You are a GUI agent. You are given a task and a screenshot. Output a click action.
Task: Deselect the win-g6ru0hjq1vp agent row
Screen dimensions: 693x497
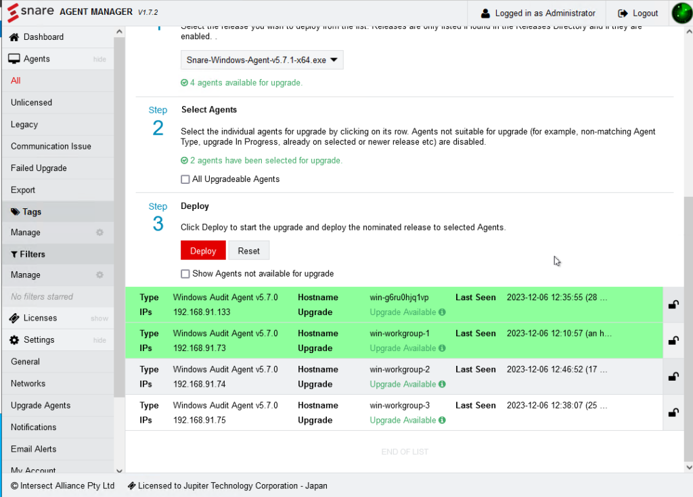click(395, 305)
